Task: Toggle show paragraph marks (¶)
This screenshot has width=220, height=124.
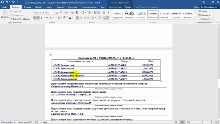Action: 109,13
